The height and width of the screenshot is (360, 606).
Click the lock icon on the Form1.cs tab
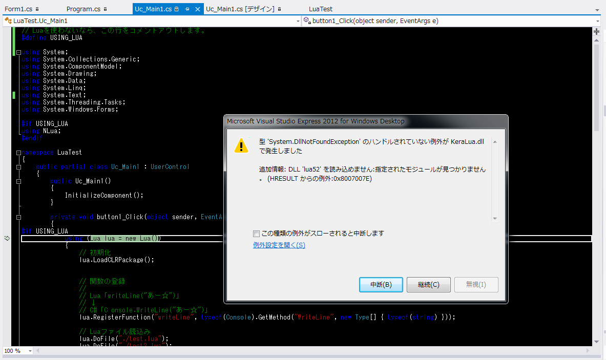point(37,9)
